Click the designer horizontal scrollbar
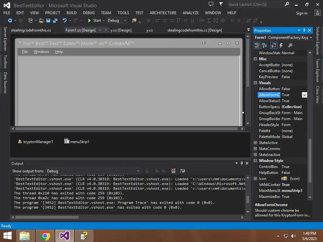 coord(126,129)
